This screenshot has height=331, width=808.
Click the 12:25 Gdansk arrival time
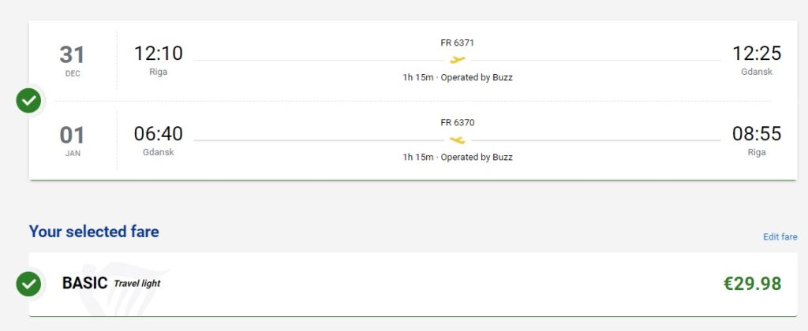pos(756,53)
